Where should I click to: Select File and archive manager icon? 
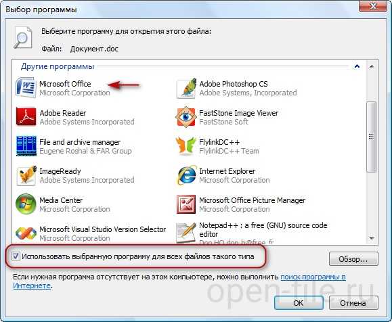pyautogui.click(x=26, y=146)
